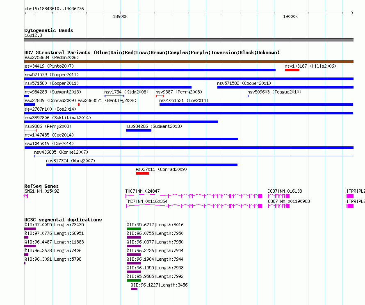The image size is (365, 305).
Task: Select duplication %ID:96.3678|Length:7406
Action: pyautogui.click(x=53, y=250)
